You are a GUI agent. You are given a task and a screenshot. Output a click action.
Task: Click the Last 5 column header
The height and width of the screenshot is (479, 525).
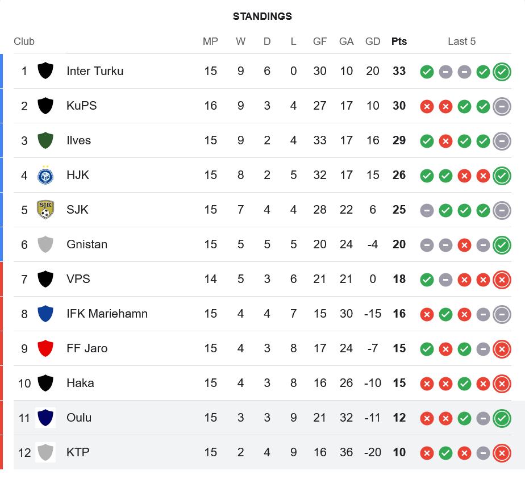click(x=461, y=41)
